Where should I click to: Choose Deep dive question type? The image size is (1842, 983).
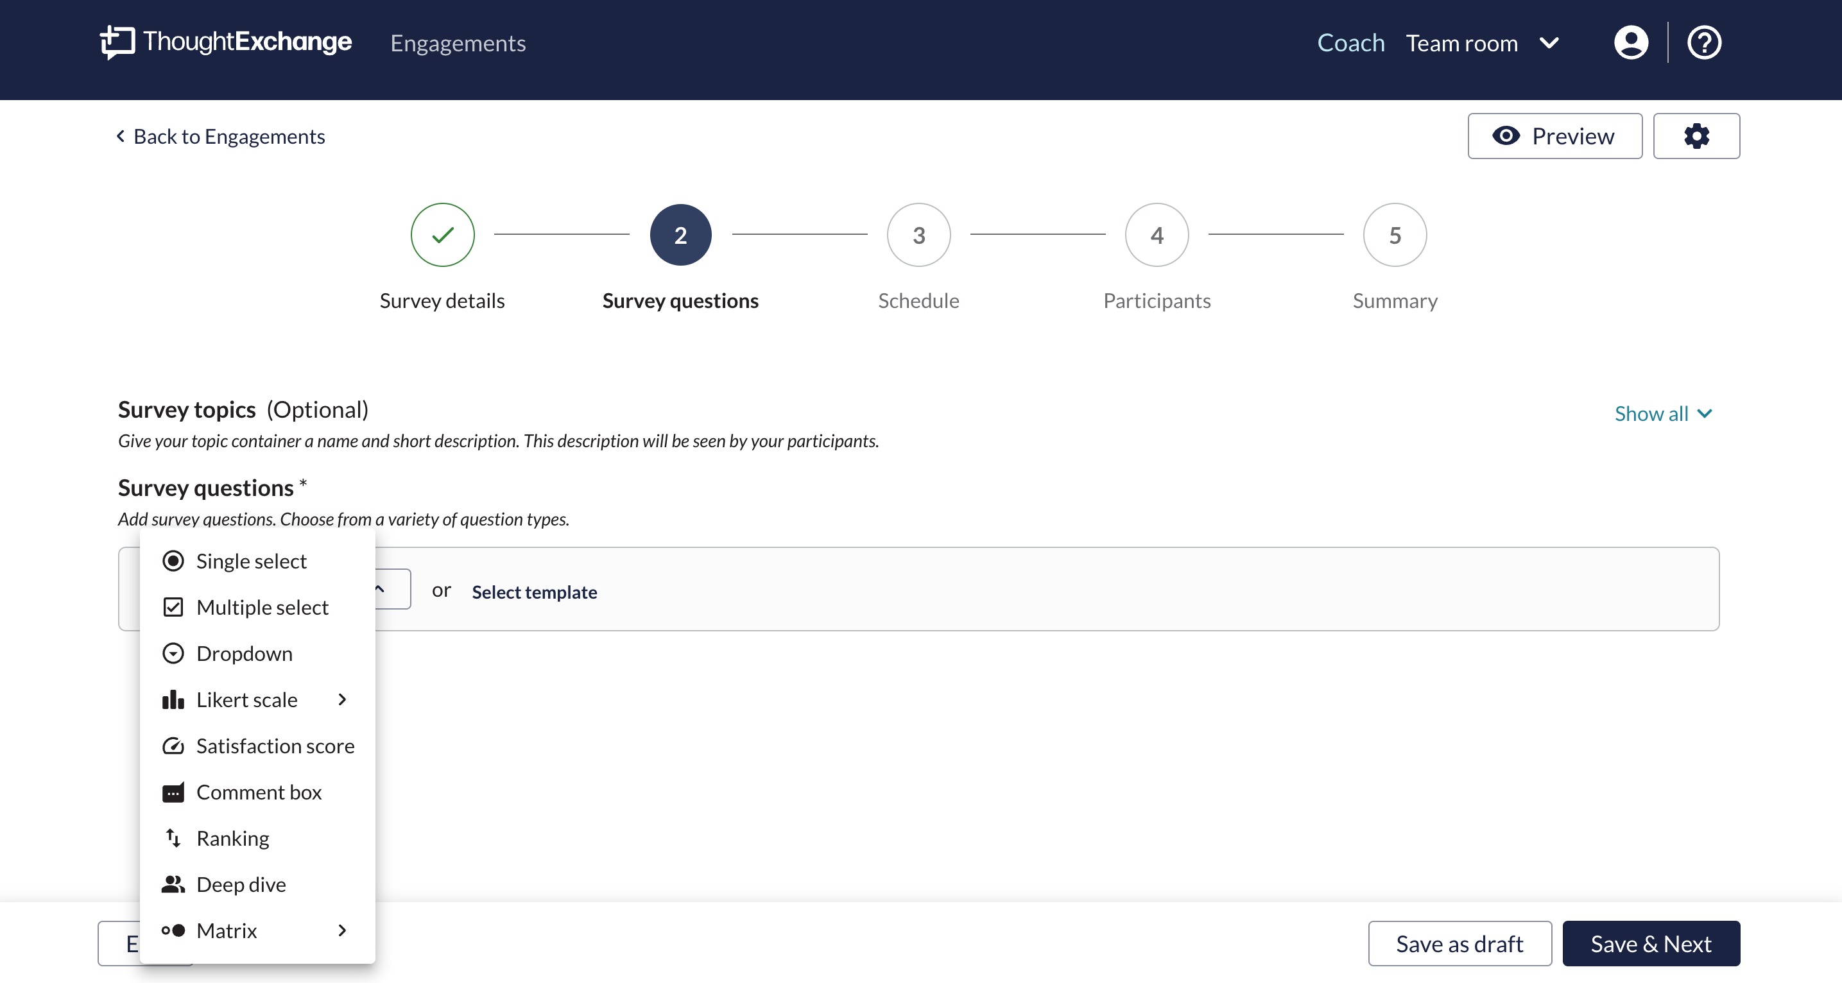tap(257, 884)
